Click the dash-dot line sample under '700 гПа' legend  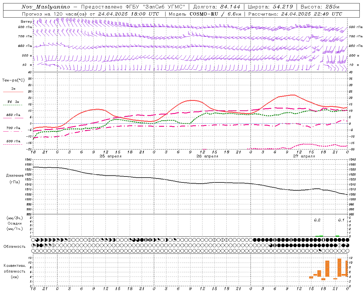(13, 131)
